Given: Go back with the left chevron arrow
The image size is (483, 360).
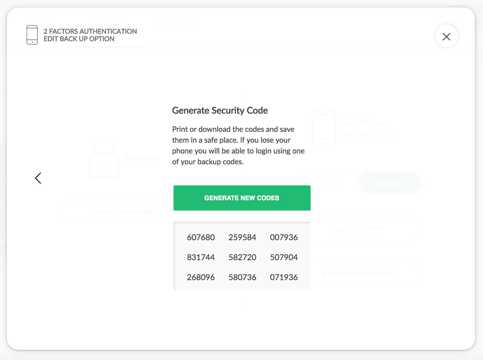Looking at the screenshot, I should click(x=38, y=178).
